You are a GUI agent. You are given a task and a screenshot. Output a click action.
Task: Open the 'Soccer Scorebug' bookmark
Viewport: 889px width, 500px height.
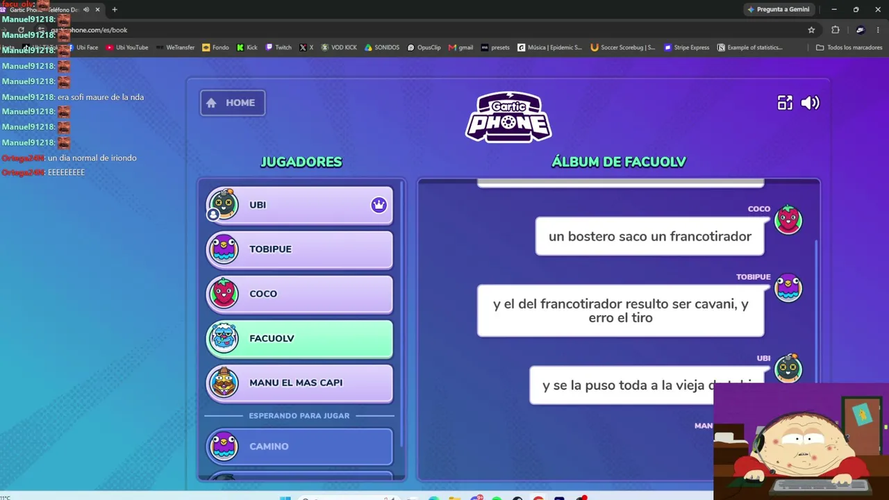[622, 47]
